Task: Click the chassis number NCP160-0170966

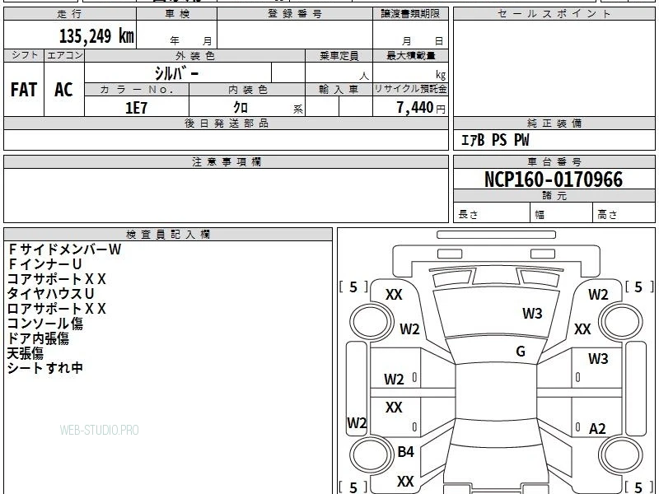Action: pos(554,179)
